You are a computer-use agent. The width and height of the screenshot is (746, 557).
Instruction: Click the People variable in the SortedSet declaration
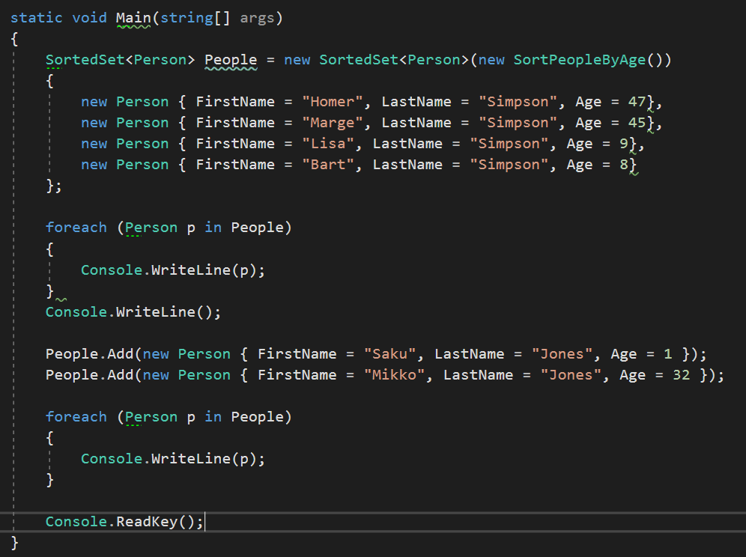[231, 60]
